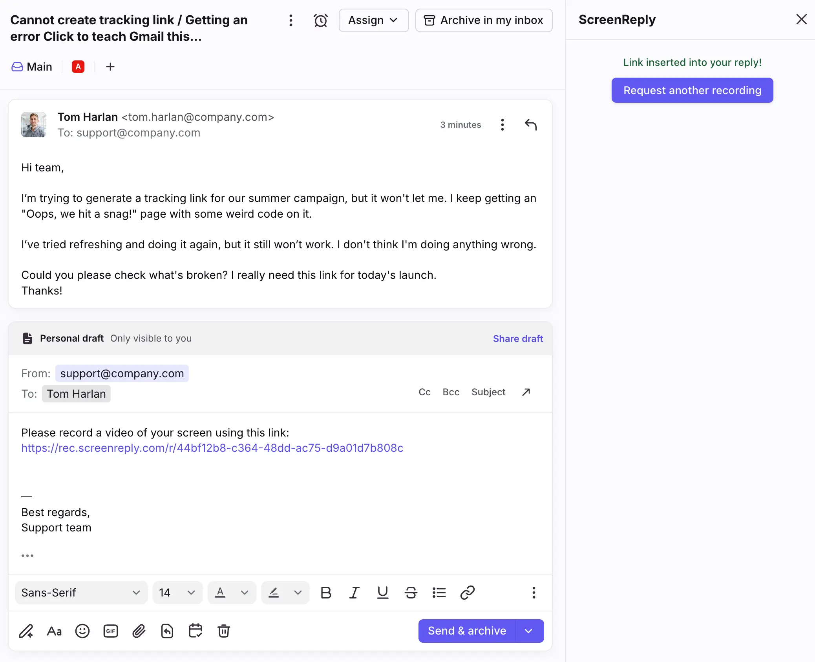Toggle strikethrough formatting
815x662 pixels.
coord(411,593)
